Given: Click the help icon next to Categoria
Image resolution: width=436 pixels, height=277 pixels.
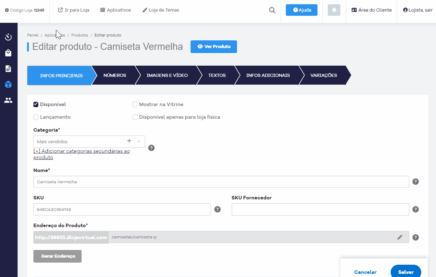Looking at the screenshot, I should [152, 148].
